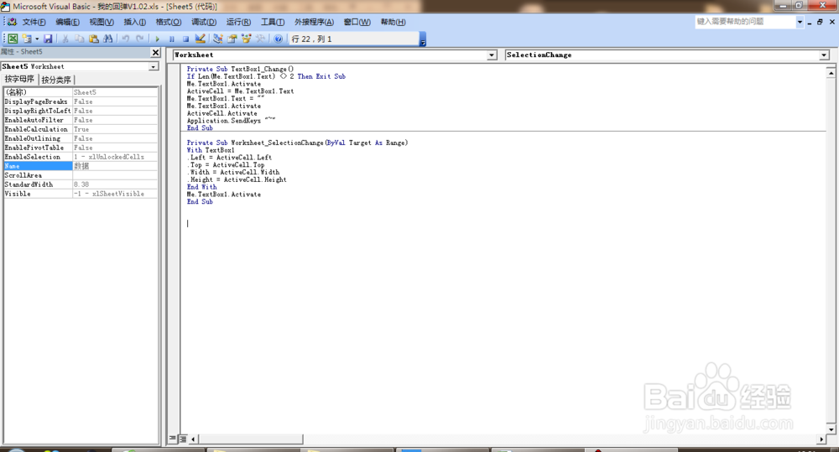Click the code pane scroll down arrow

(831, 429)
